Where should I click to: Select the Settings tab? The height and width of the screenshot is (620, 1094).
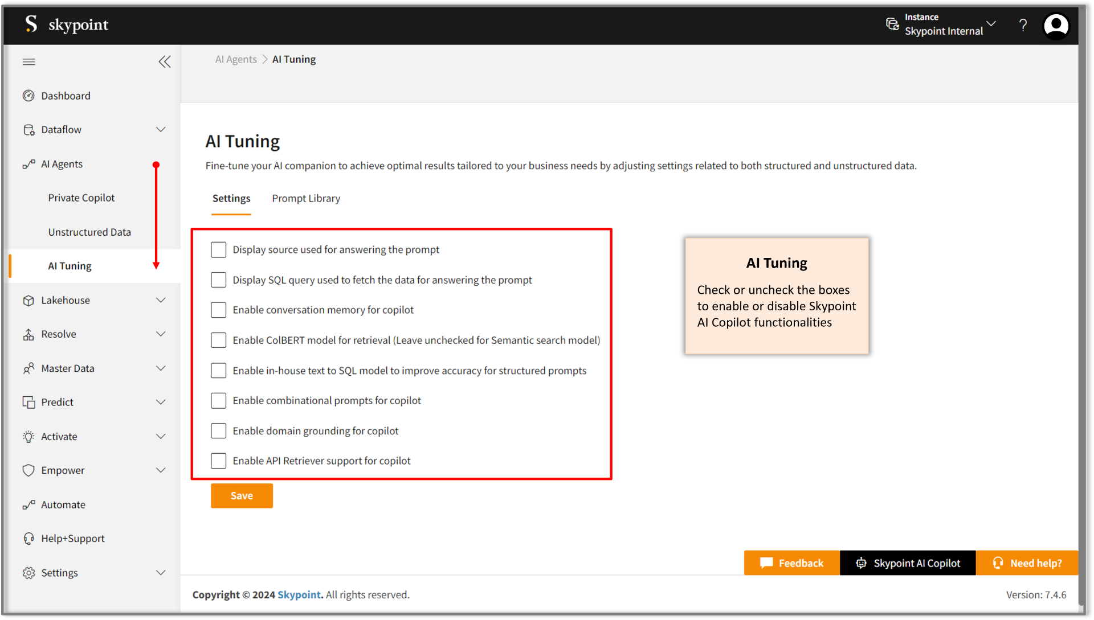(231, 198)
